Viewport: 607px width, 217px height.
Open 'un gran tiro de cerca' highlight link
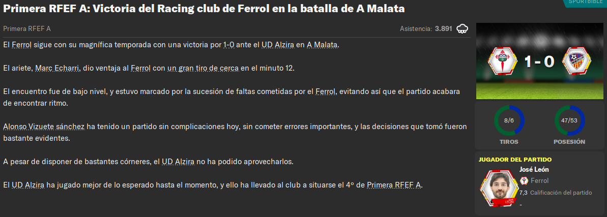click(203, 69)
